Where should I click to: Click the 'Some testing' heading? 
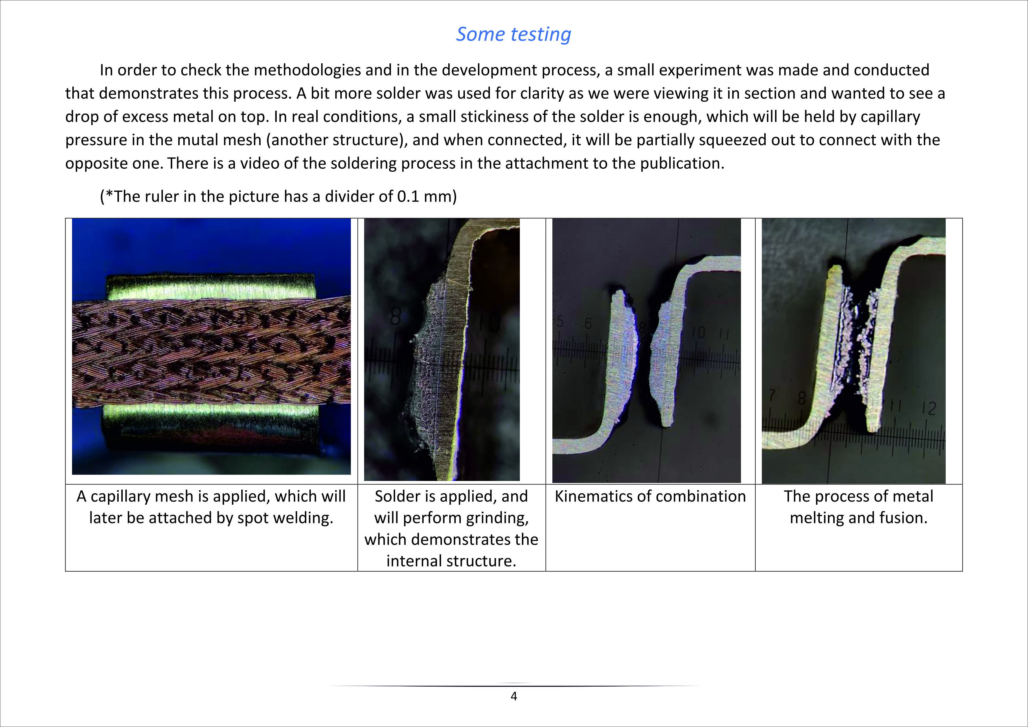pos(513,34)
